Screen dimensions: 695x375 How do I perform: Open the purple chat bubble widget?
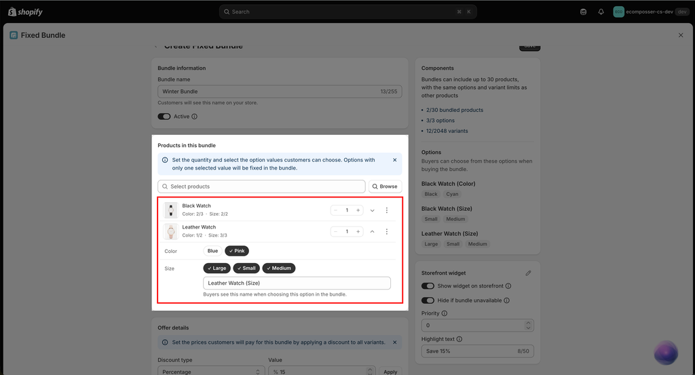[666, 353]
